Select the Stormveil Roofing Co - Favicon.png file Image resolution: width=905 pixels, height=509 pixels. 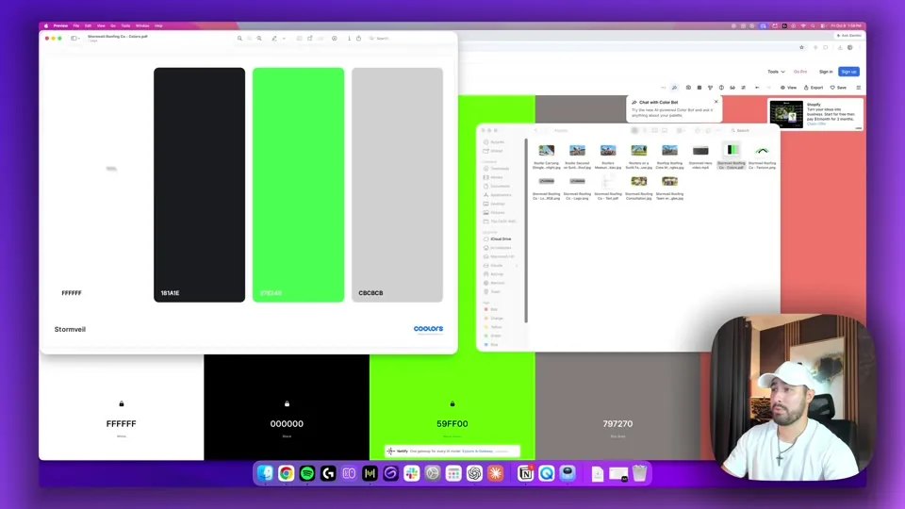762,156
